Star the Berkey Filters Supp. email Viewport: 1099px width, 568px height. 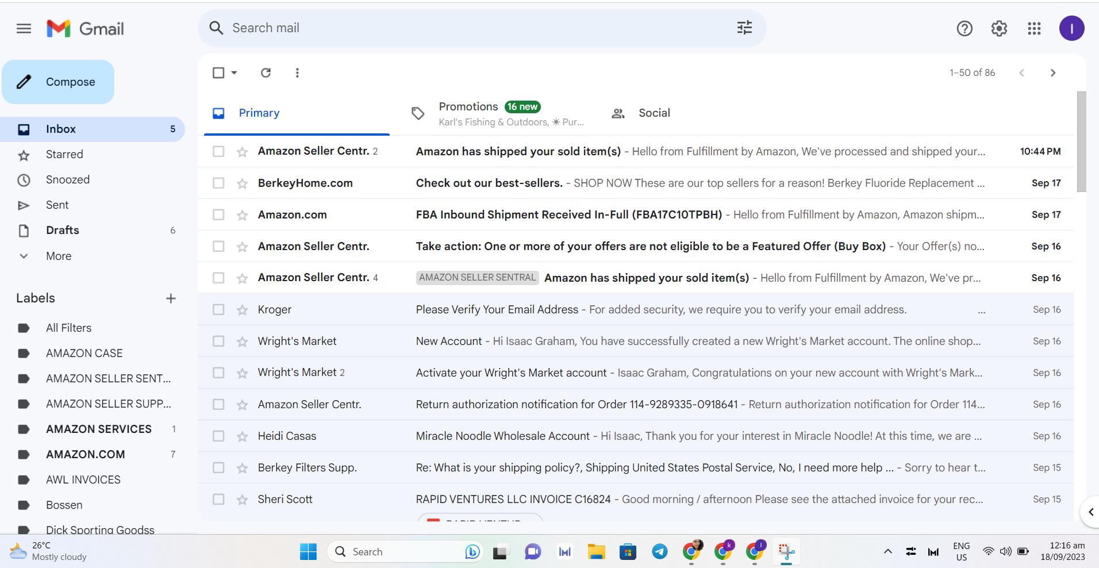coord(242,467)
